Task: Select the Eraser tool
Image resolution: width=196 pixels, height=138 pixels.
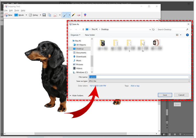Action: 79,15
